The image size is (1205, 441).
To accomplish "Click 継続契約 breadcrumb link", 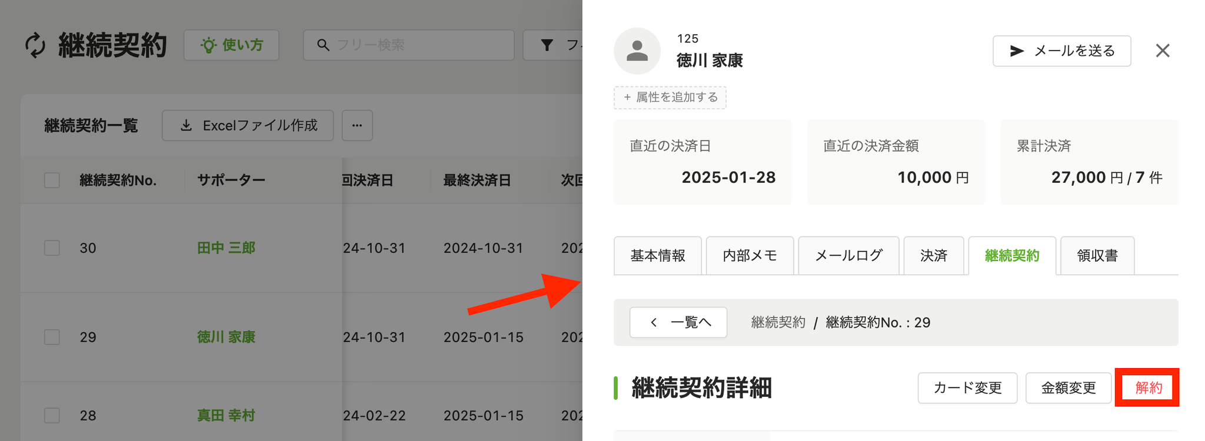I will (x=778, y=322).
